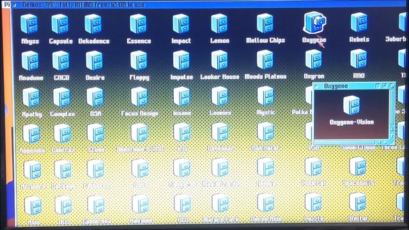
Task: Select the Darkage drawer icon
Action: pyautogui.click(x=63, y=170)
